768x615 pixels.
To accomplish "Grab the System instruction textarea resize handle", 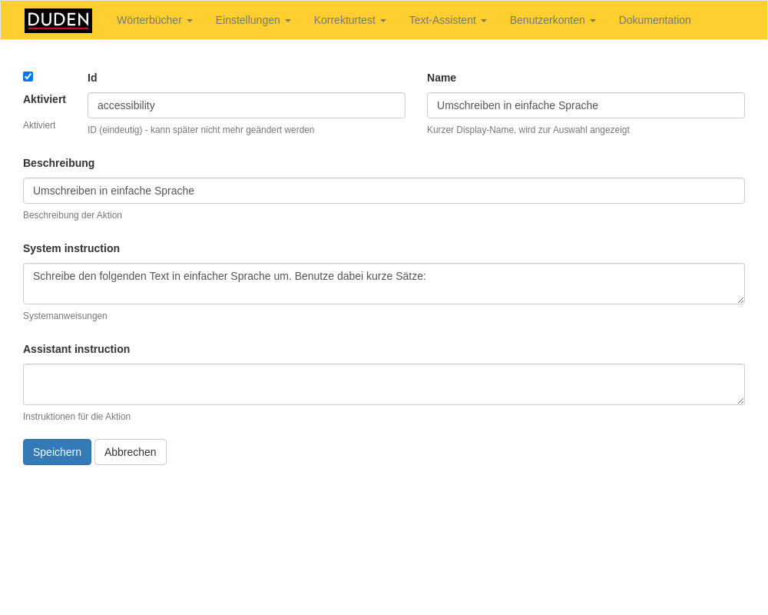I will [740, 300].
